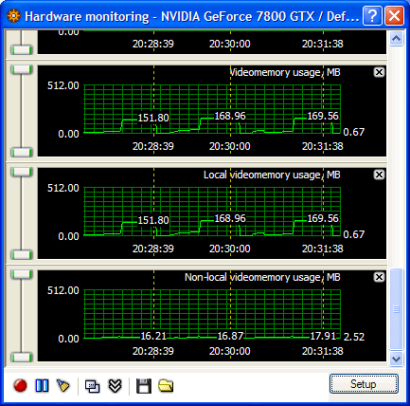Click the help question mark button
Viewport: 410px width, 406px height.
(x=372, y=15)
